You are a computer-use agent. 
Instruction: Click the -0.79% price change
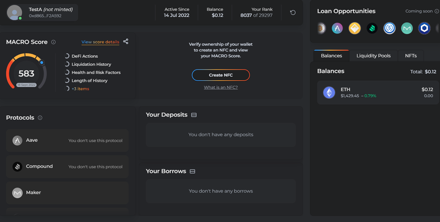(369, 96)
